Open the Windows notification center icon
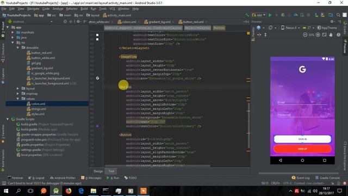 [339, 191]
